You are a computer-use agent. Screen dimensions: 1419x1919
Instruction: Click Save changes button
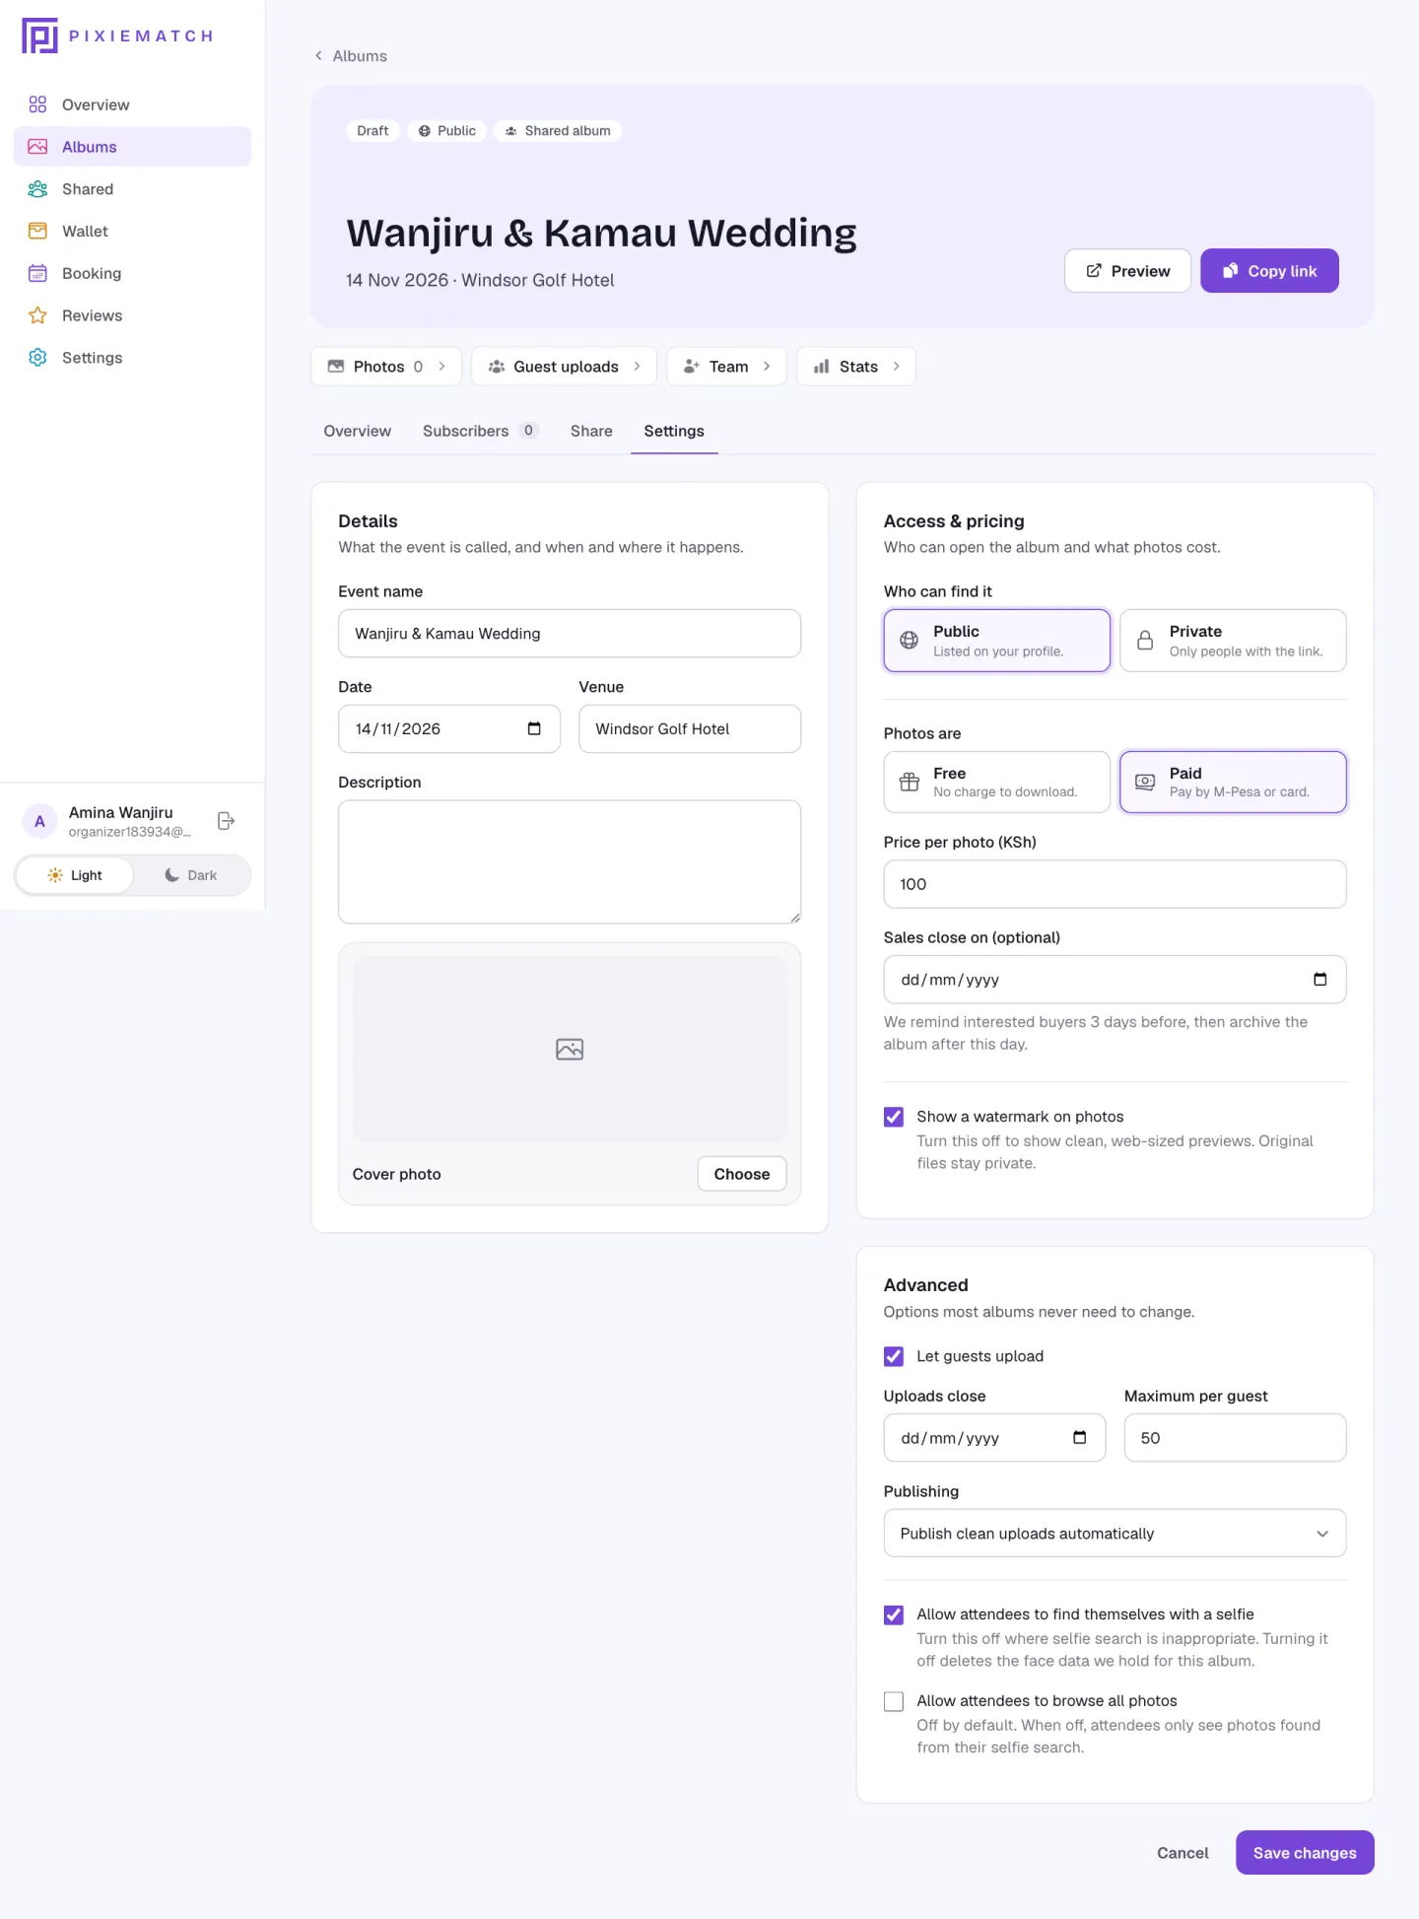pos(1305,1853)
